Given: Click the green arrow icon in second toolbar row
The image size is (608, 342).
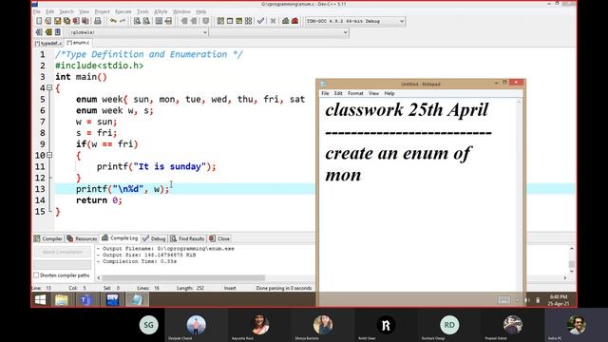Looking at the screenshot, I should point(48,32).
